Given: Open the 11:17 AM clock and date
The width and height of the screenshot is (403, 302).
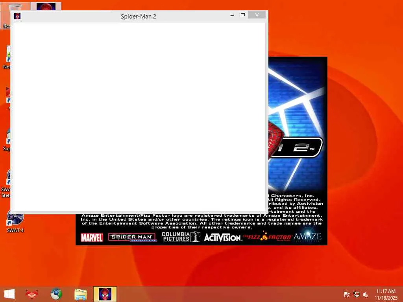Looking at the screenshot, I should coord(386,295).
